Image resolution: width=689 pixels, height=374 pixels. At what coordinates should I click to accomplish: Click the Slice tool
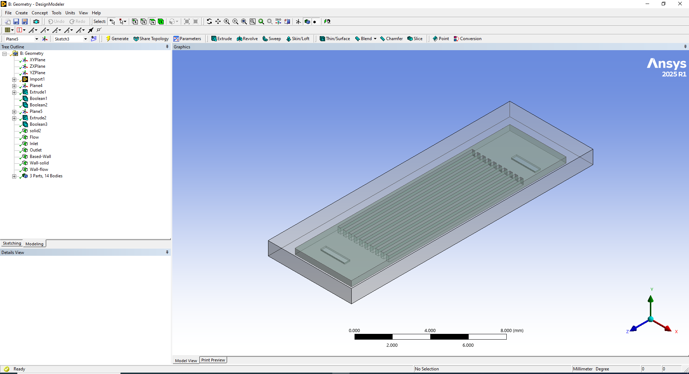click(x=415, y=39)
